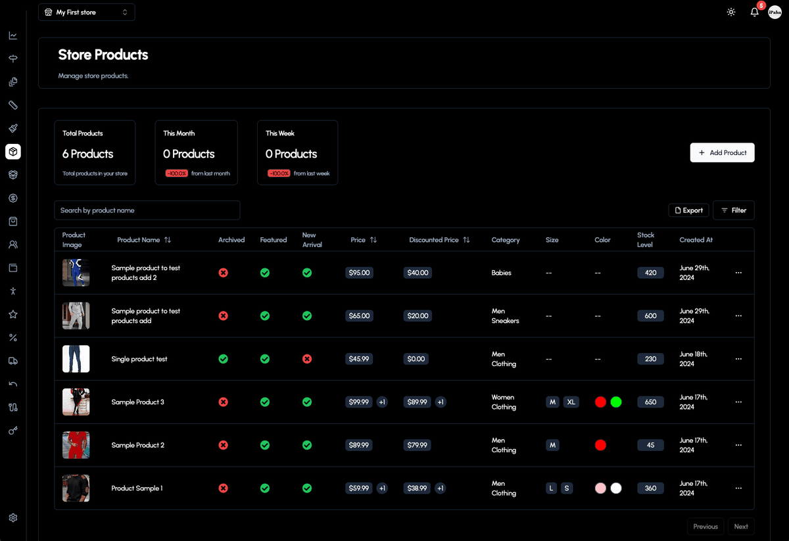Click the notification bell icon
Screen dimensions: 789x541
pyautogui.click(x=754, y=12)
